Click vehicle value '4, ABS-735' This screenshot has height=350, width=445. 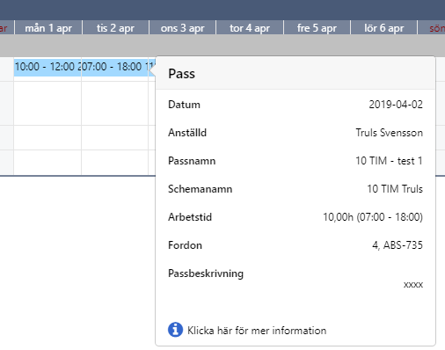[398, 245]
